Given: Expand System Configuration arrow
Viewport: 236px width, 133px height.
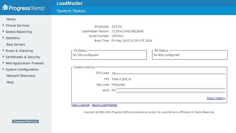Looking at the screenshot, I should pyautogui.click(x=3, y=69).
